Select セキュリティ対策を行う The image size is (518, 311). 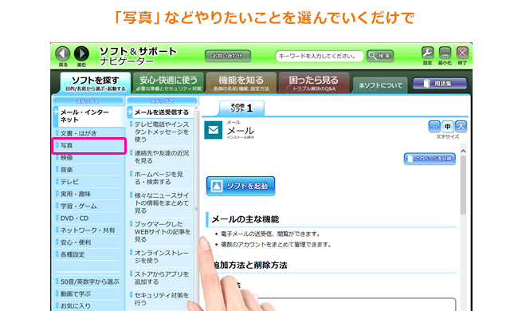pyautogui.click(x=160, y=299)
